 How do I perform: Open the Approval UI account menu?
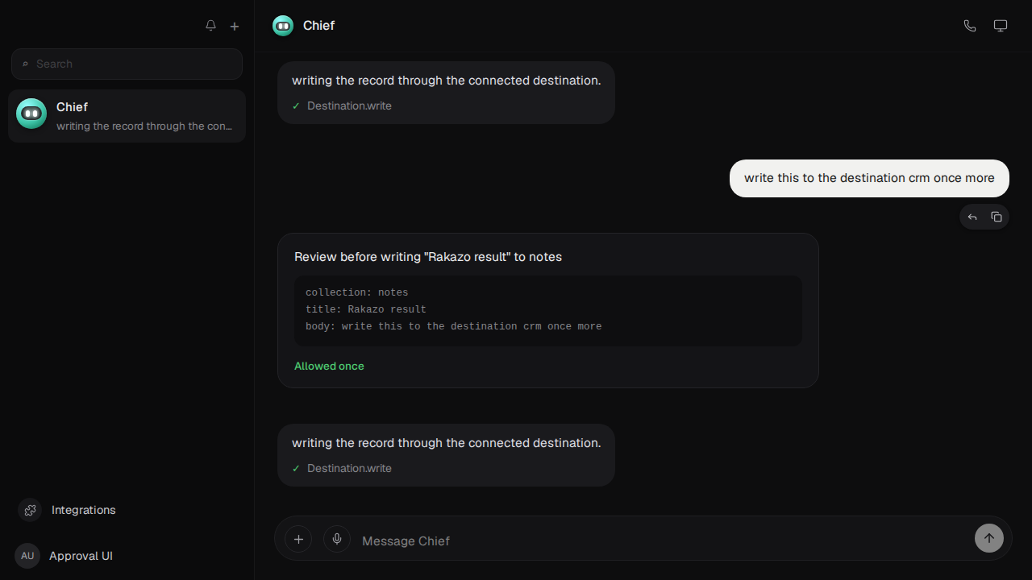64,556
